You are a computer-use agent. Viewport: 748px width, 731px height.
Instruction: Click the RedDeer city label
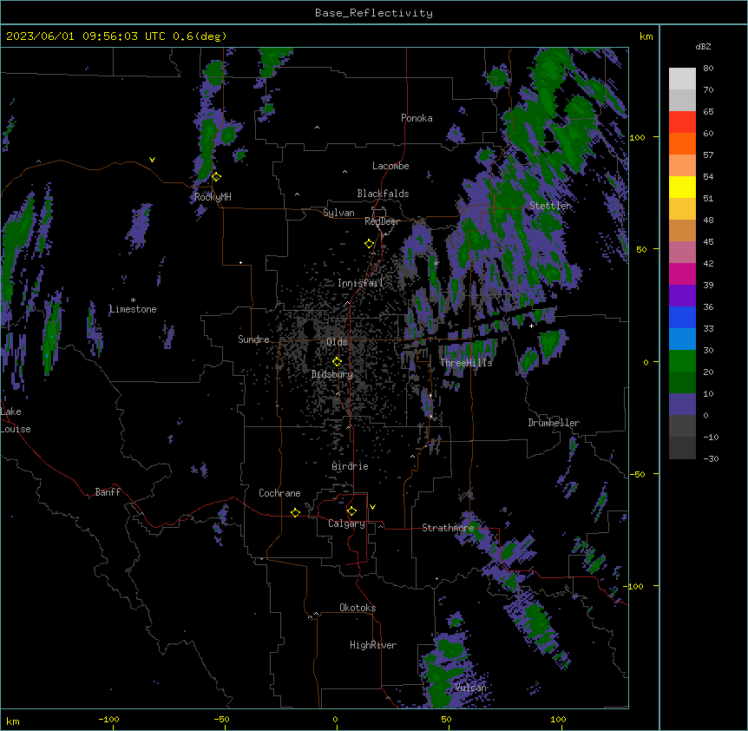coord(382,221)
